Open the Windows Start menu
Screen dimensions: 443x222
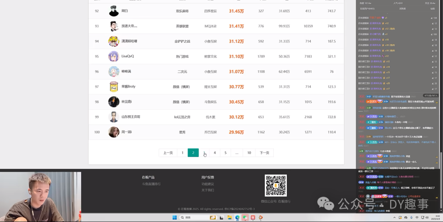(x=175, y=217)
